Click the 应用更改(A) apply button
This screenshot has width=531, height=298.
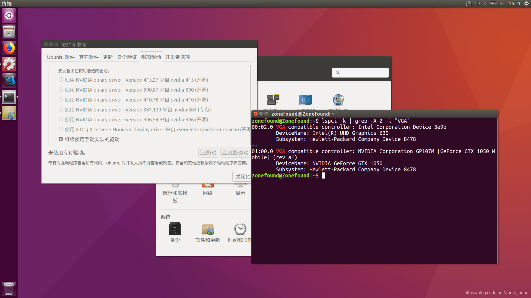pyautogui.click(x=235, y=153)
